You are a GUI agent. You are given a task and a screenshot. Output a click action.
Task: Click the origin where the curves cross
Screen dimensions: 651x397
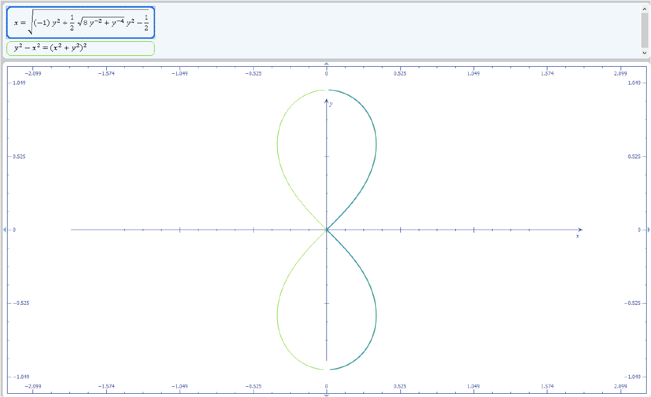pyautogui.click(x=326, y=230)
